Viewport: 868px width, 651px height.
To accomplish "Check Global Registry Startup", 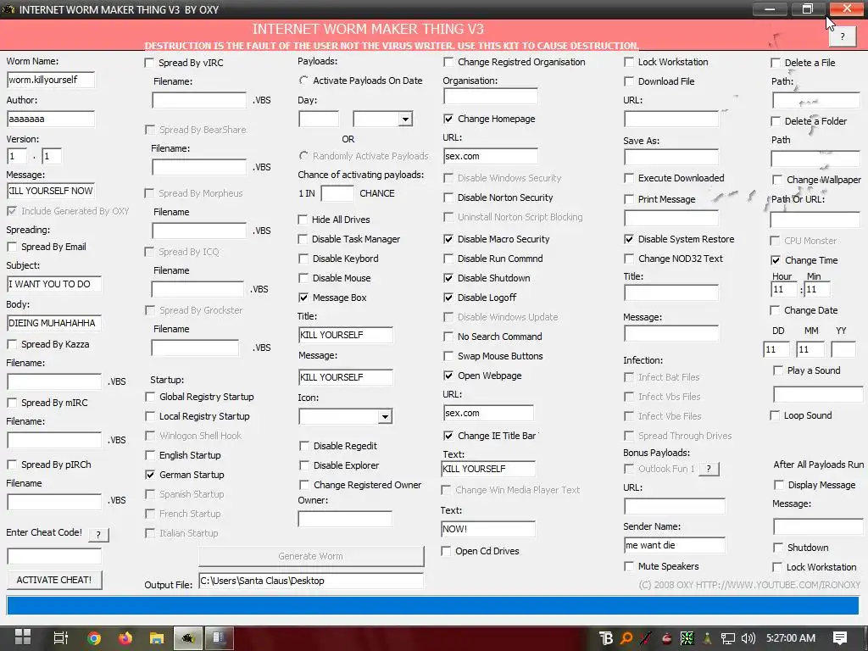I will point(150,397).
